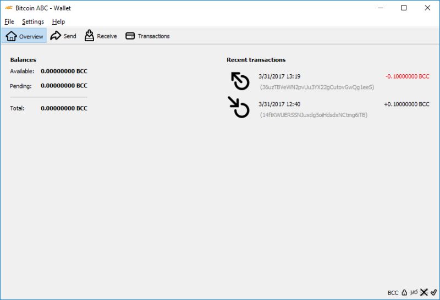The image size is (440, 300).
Task: Click the Balances heading
Action: coord(23,60)
